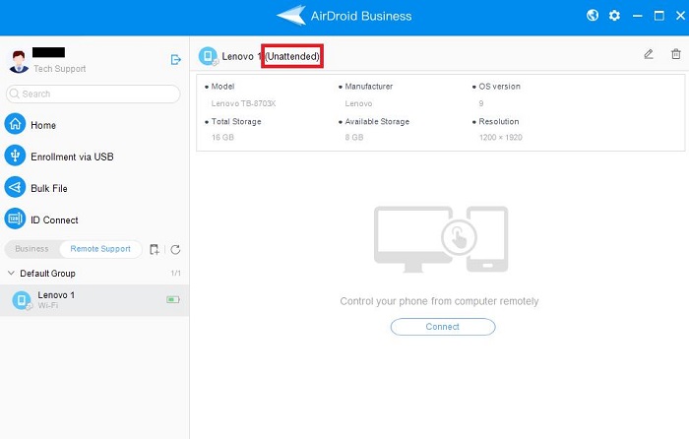The image size is (689, 439).
Task: Click the user profile avatar
Action: point(19,61)
